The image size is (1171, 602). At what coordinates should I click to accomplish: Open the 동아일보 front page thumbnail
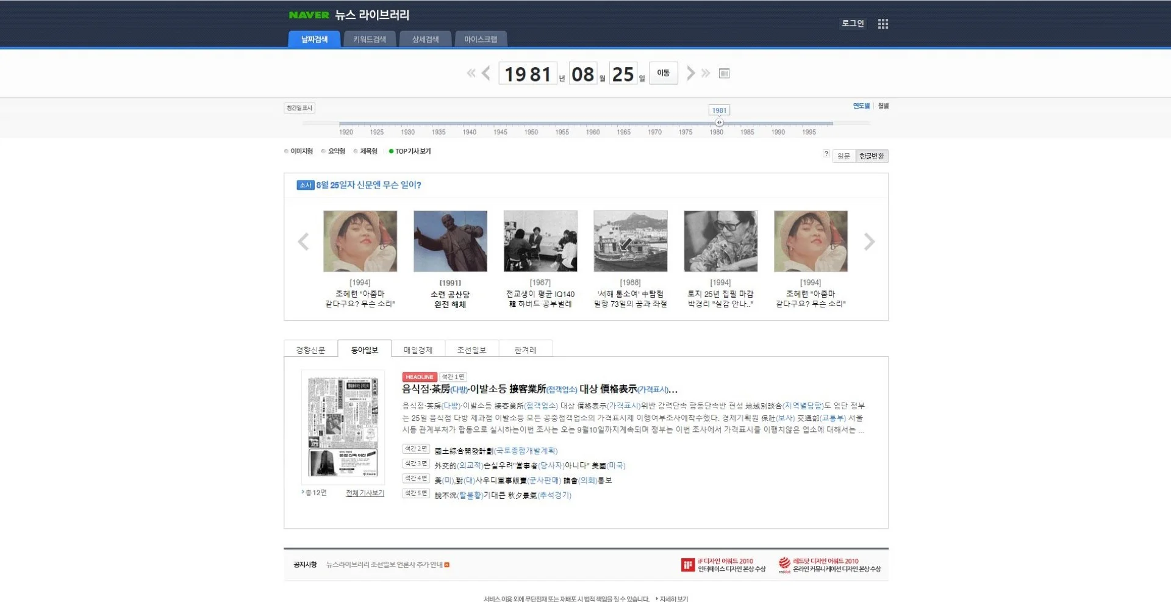click(343, 426)
